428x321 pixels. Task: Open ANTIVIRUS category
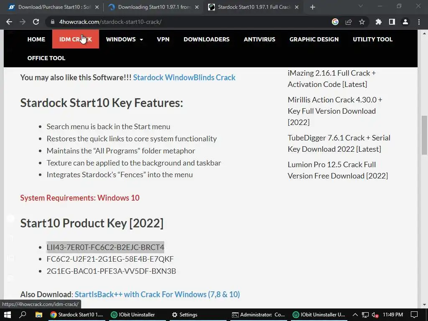(260, 39)
